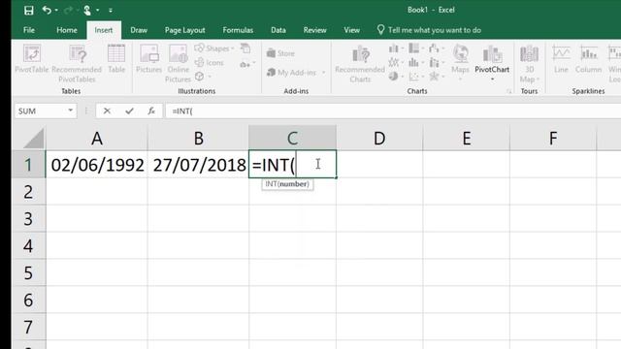Open the Name Box dropdown arrow
The width and height of the screenshot is (621, 349).
coord(70,111)
